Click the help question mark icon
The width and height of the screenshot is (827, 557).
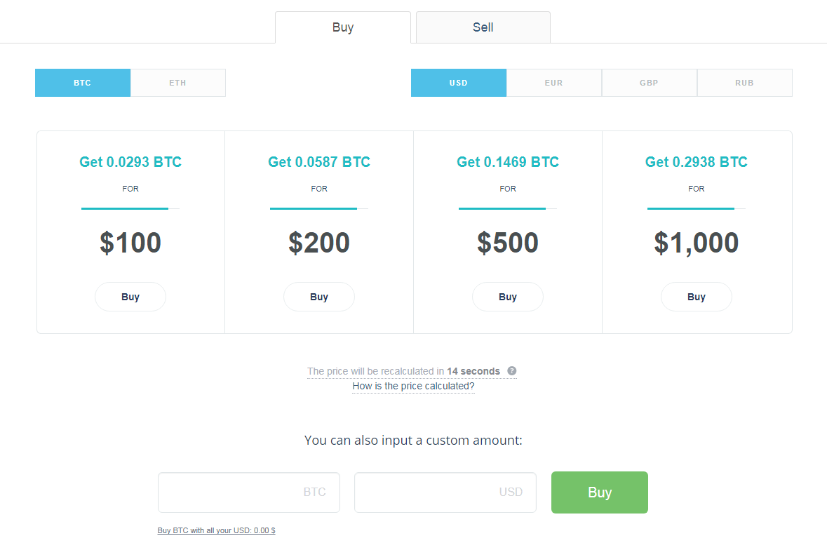tap(511, 371)
